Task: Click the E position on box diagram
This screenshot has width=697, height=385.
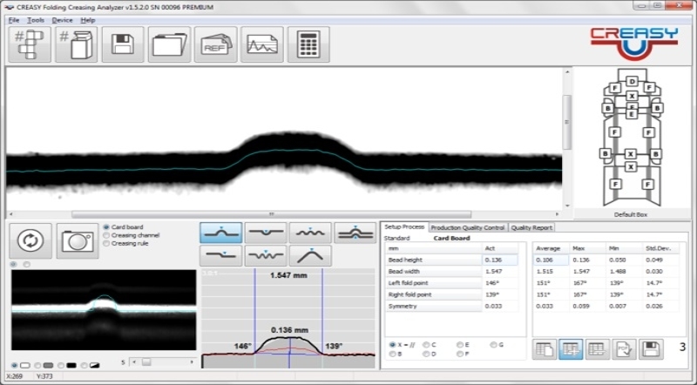Action: (632, 114)
